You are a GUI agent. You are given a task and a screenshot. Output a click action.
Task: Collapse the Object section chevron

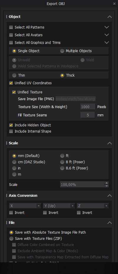[x=109, y=17]
